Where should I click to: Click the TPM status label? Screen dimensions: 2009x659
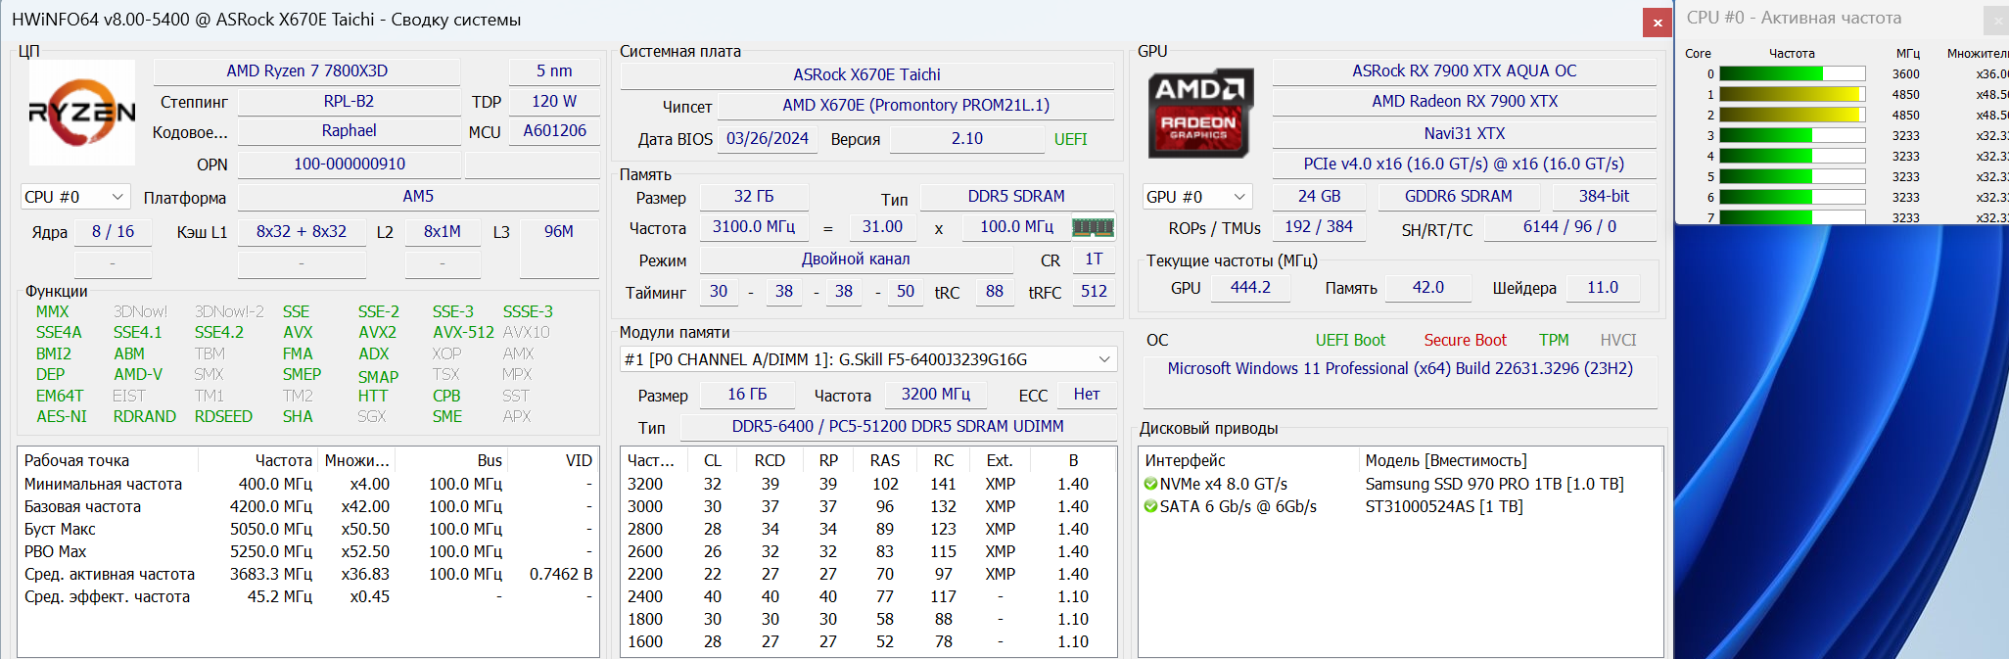[x=1554, y=340]
